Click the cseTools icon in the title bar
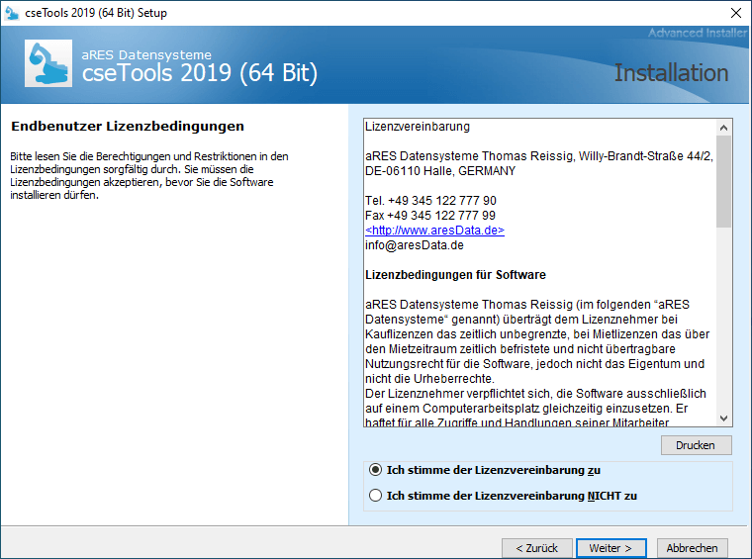This screenshot has height=559, width=752. click(x=13, y=13)
